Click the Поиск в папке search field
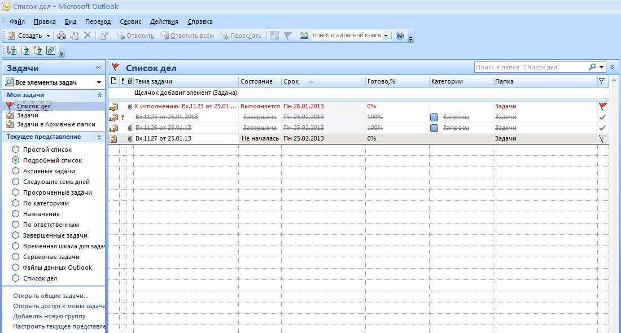The image size is (621, 333). (x=530, y=67)
